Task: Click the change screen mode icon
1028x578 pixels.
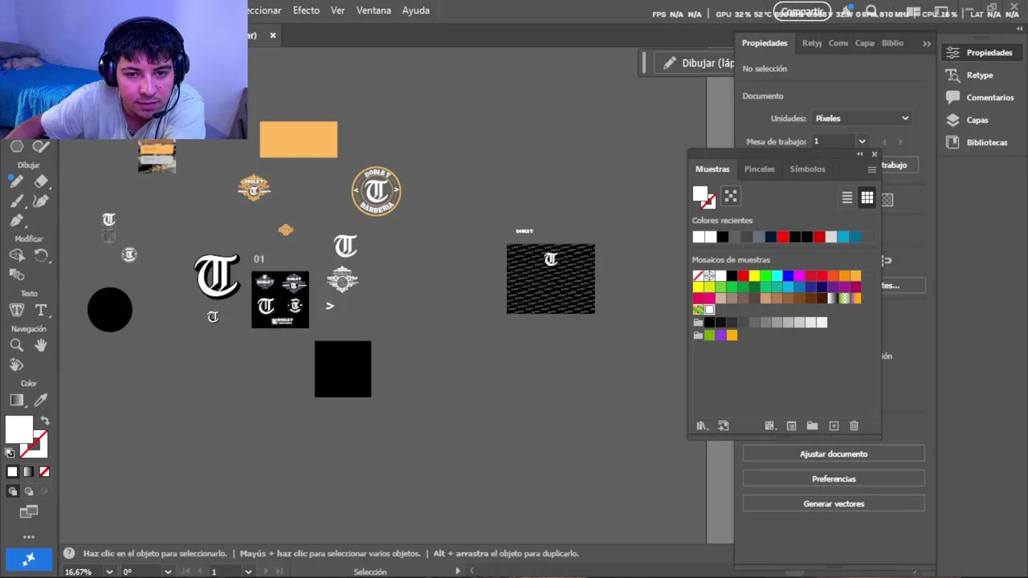Action: point(29,511)
